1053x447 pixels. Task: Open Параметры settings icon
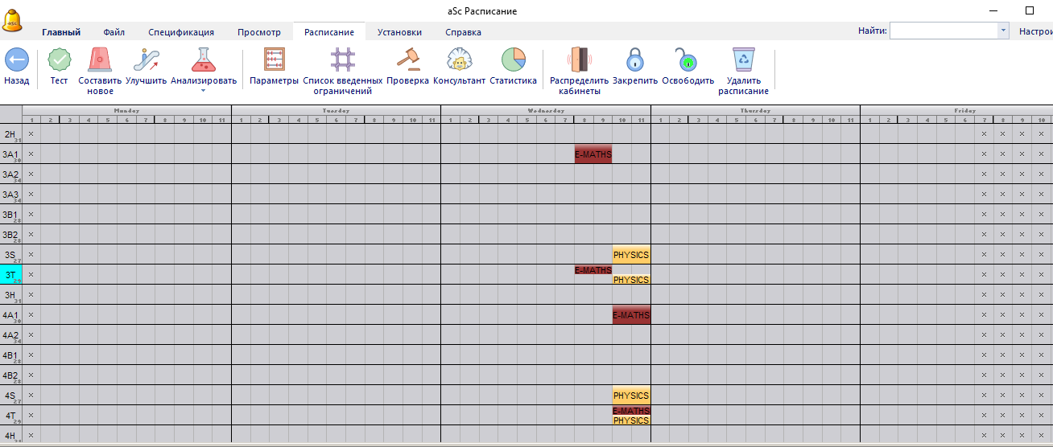click(275, 60)
